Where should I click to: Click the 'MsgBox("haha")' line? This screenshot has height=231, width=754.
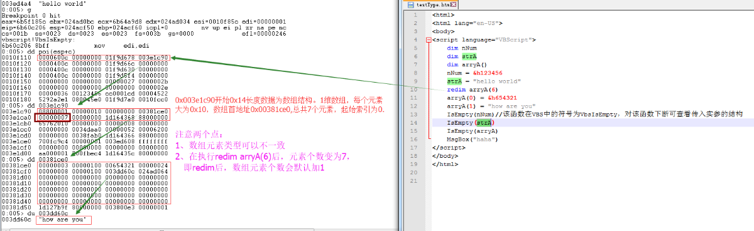[x=473, y=140]
